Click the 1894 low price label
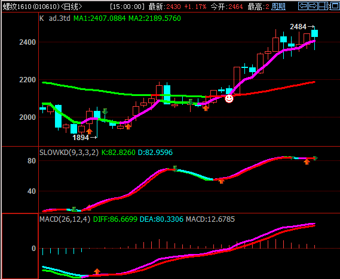 (x=81, y=138)
